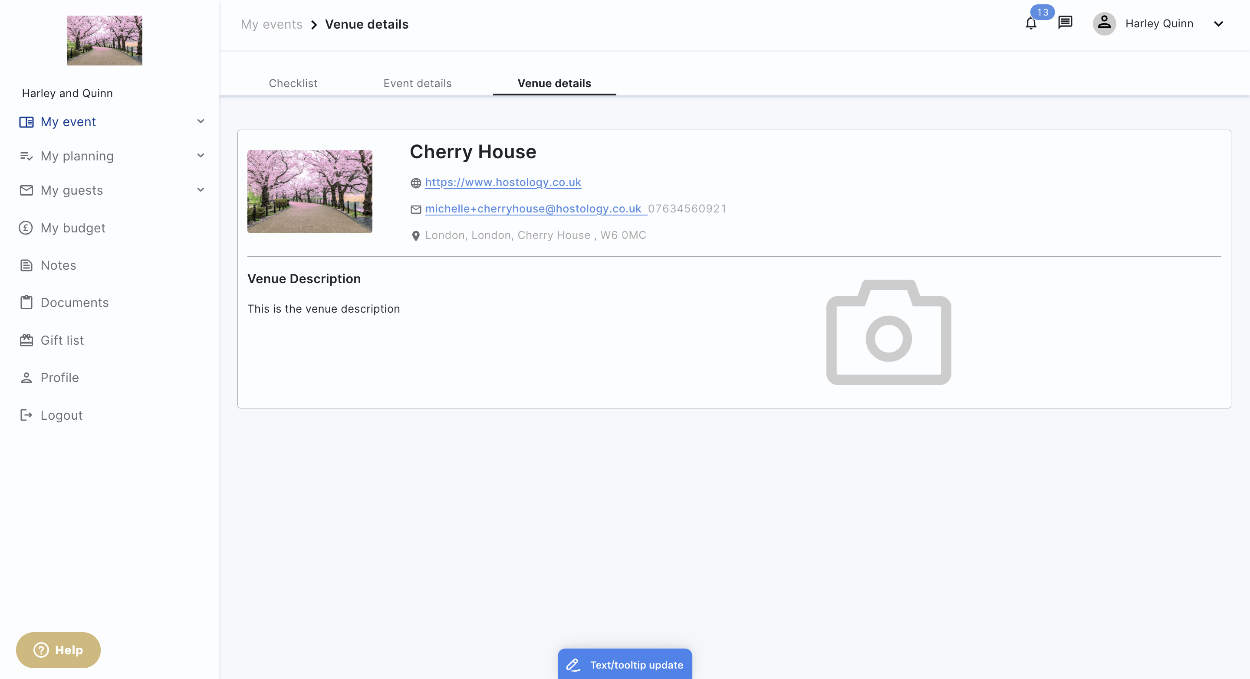Switch to the Event details tab
The image size is (1250, 679).
point(417,83)
